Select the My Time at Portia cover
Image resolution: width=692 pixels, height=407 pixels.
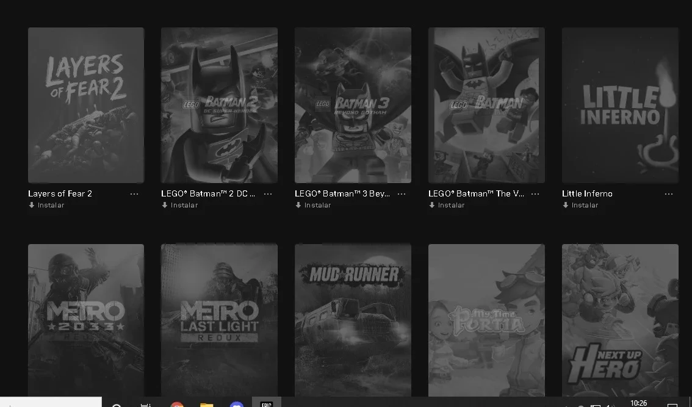point(486,320)
